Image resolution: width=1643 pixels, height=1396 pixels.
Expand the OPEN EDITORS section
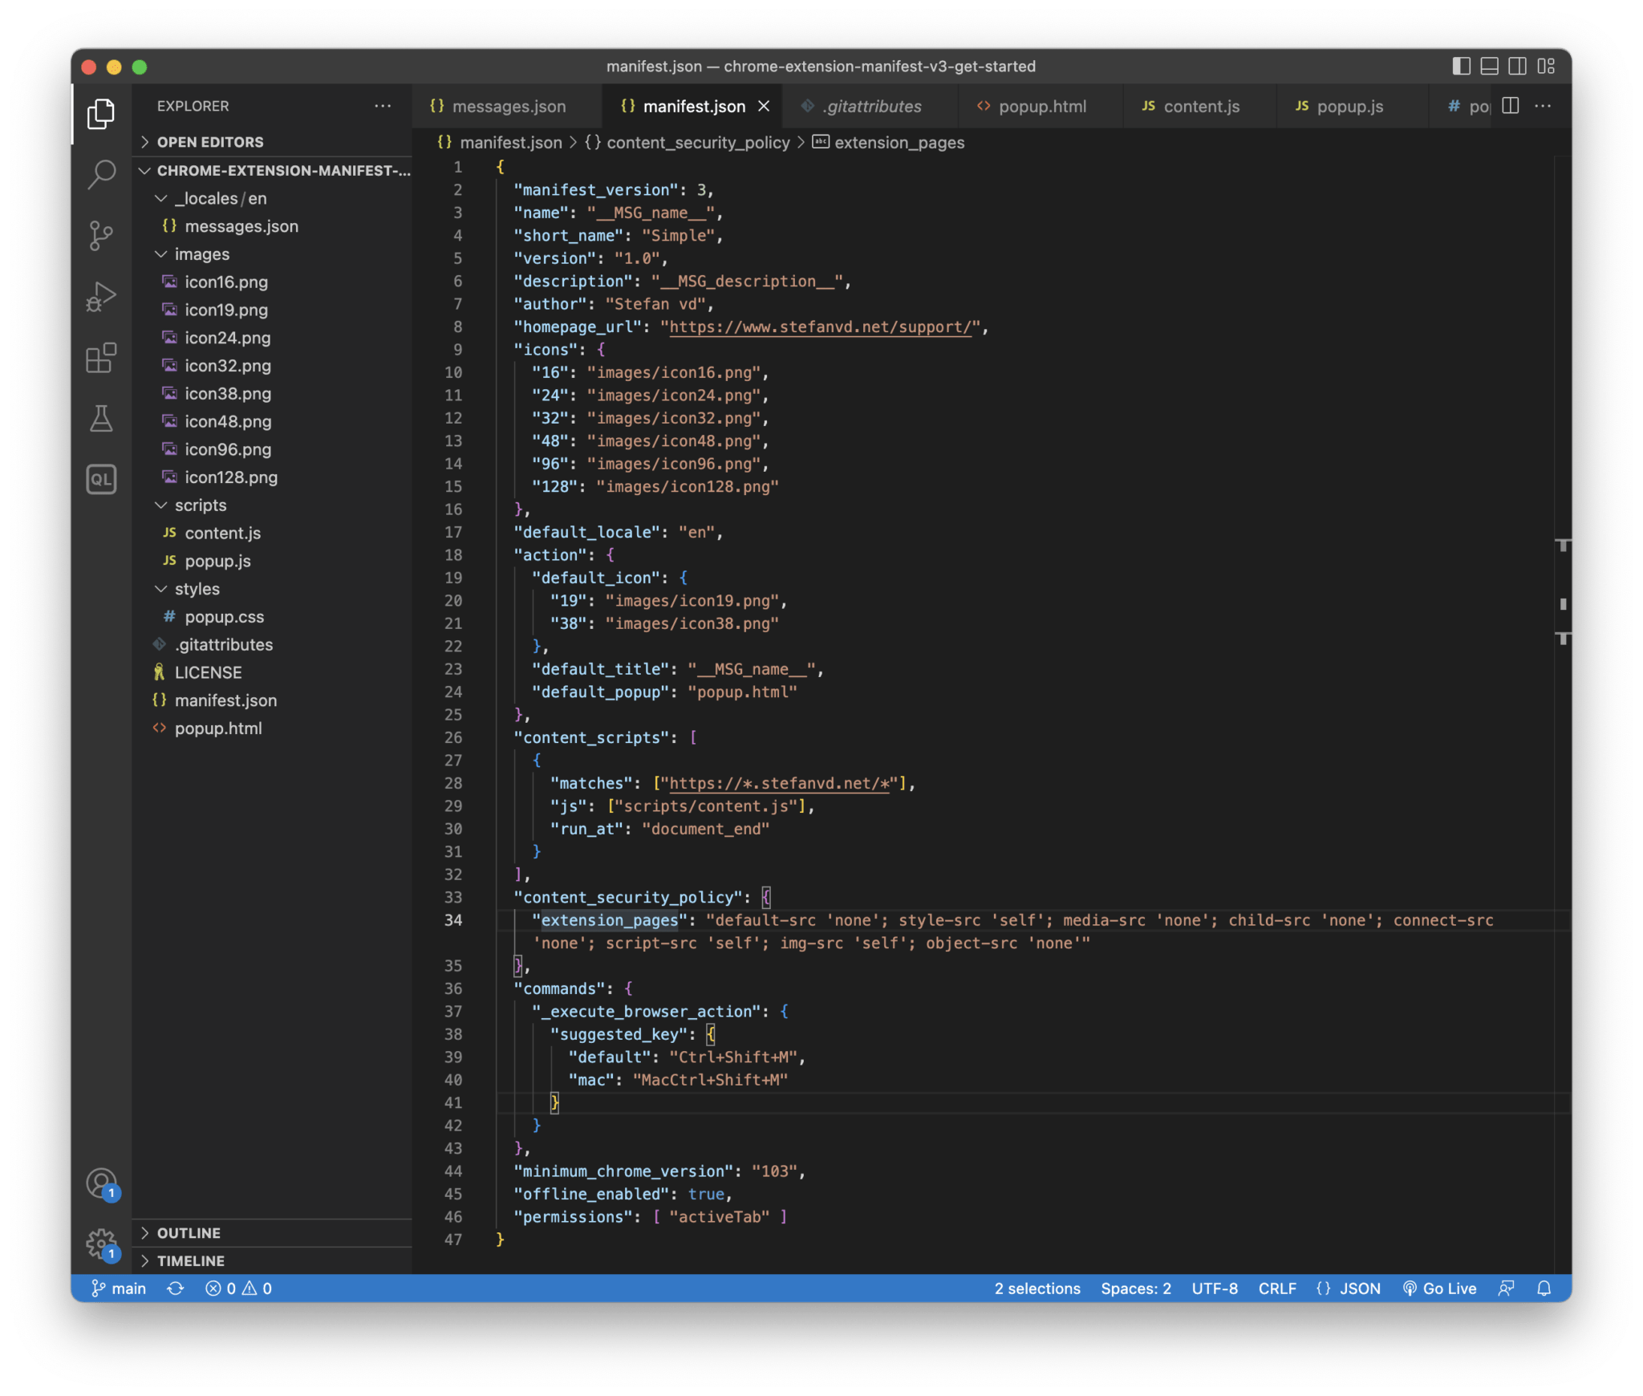[x=210, y=142]
